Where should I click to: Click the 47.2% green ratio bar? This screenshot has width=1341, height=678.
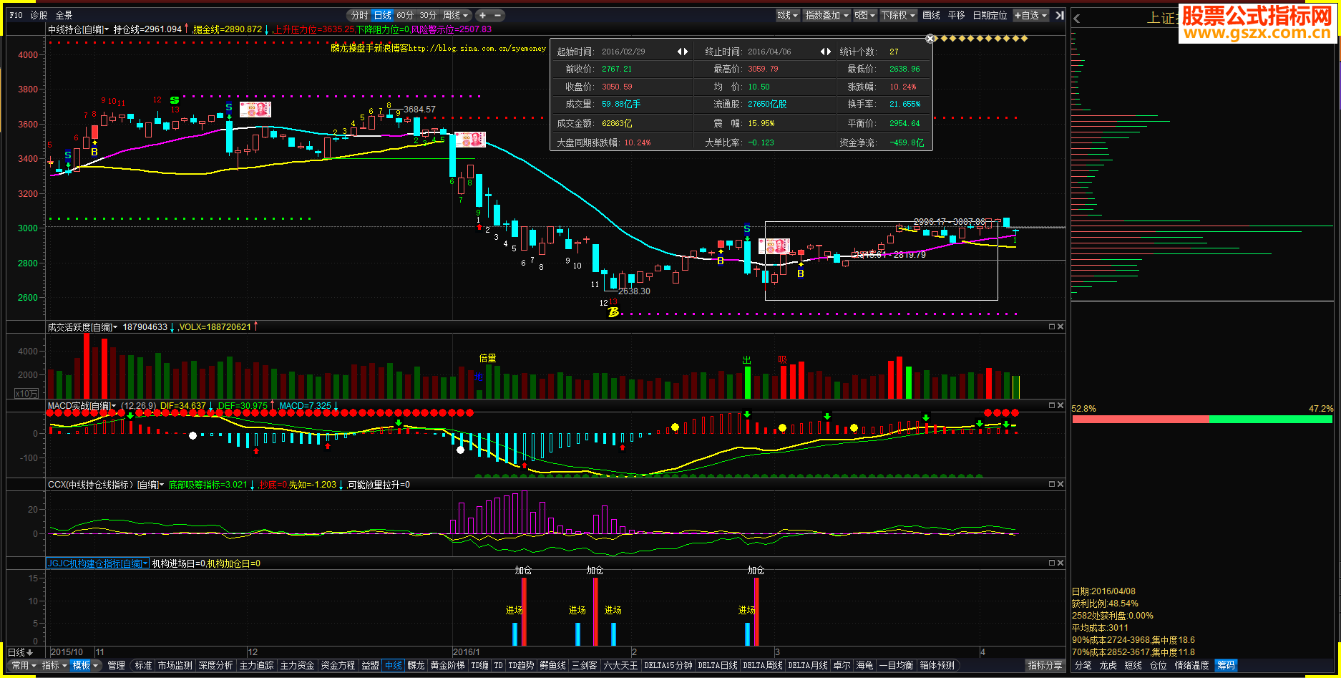1271,419
